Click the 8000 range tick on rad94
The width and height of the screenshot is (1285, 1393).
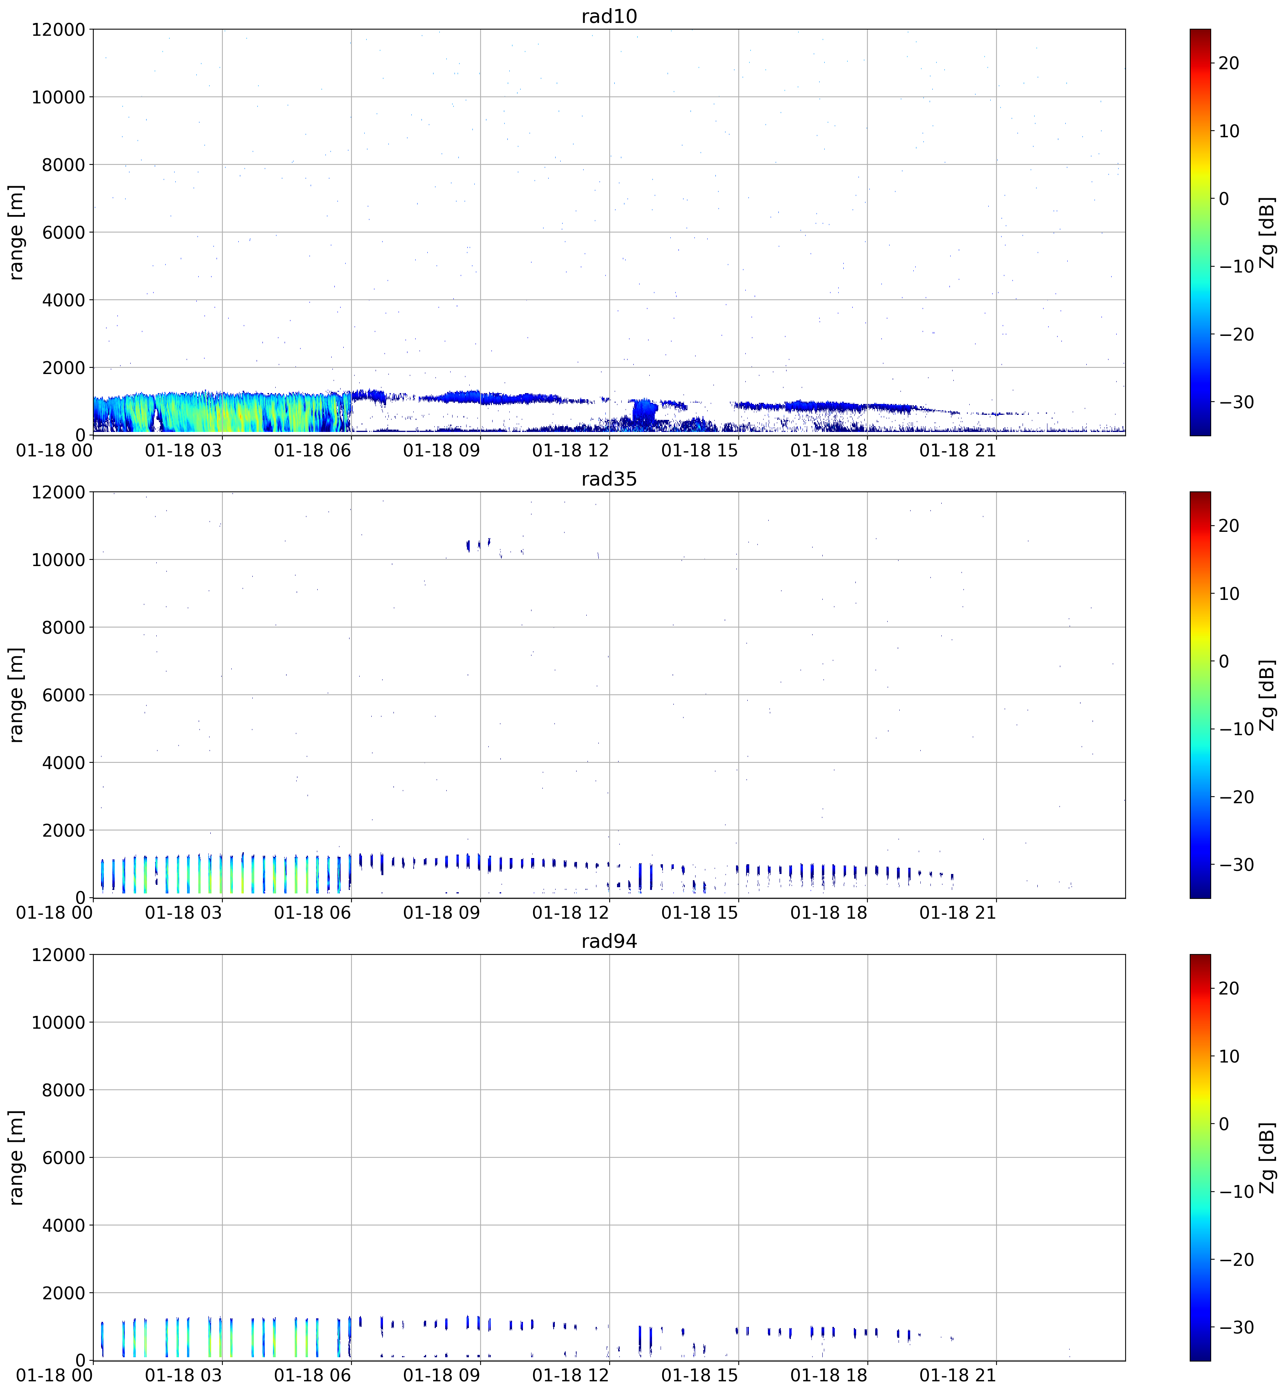click(x=63, y=1090)
